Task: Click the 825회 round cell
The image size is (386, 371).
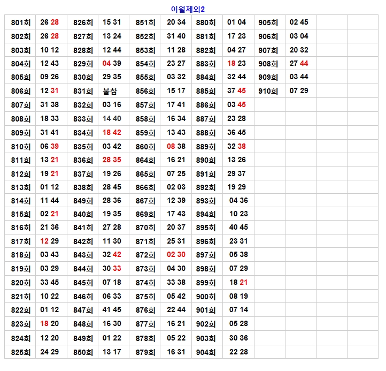Action: click(x=21, y=352)
